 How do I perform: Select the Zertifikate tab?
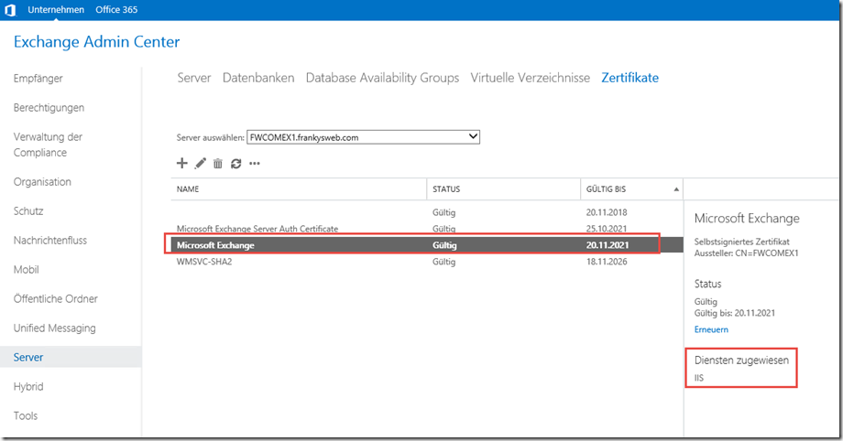630,78
